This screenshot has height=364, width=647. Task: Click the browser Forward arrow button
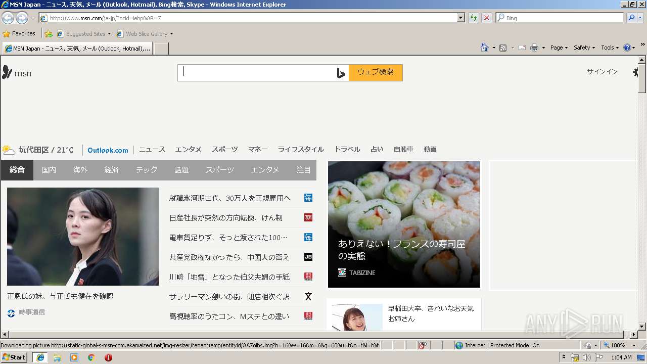(22, 18)
